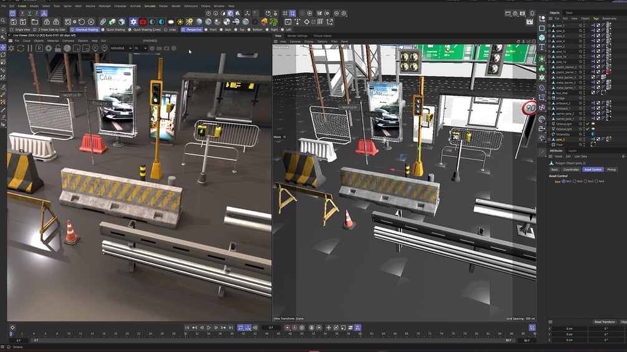Screen dimensions: 627x352
Task: Click the Record Active Objects red button
Action: coord(287,328)
